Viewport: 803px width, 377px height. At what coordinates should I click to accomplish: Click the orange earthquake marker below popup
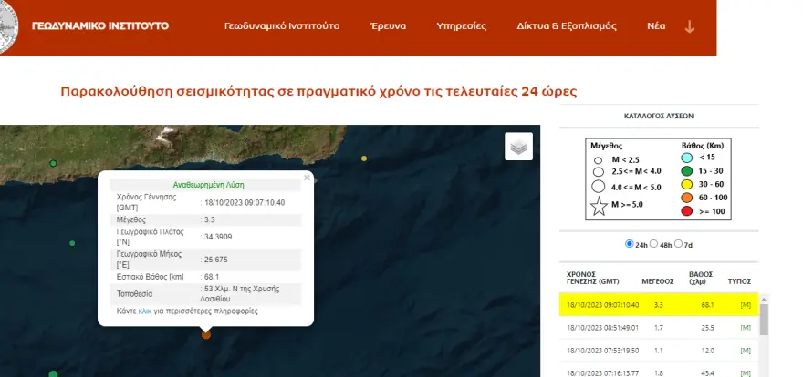[206, 335]
